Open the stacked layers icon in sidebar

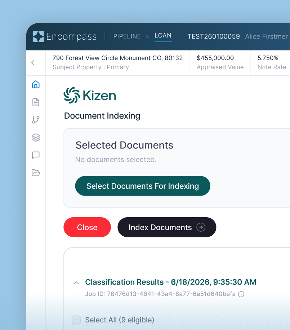coord(36,137)
